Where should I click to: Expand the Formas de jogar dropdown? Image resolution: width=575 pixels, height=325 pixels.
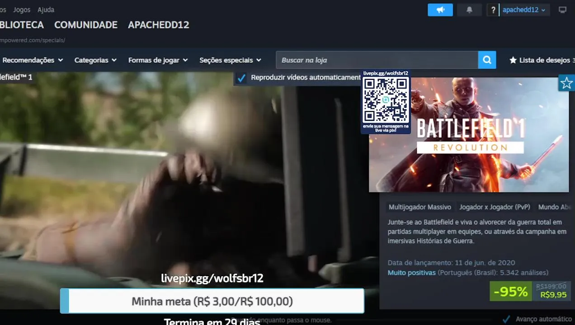[158, 60]
